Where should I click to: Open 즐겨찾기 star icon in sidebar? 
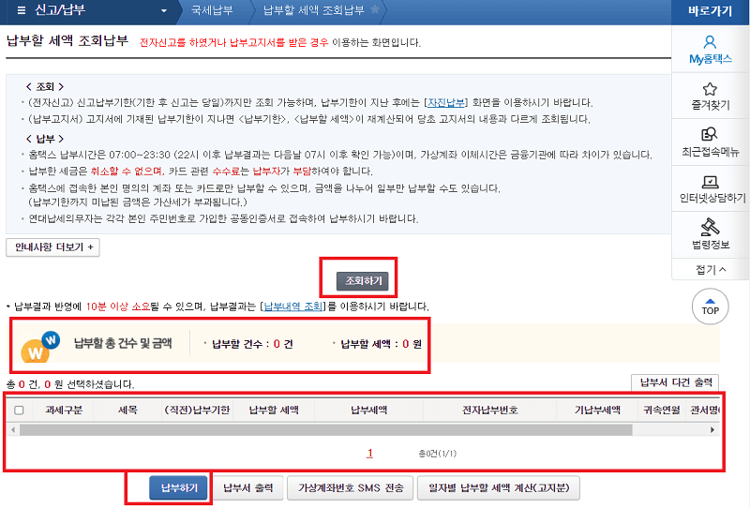(710, 89)
